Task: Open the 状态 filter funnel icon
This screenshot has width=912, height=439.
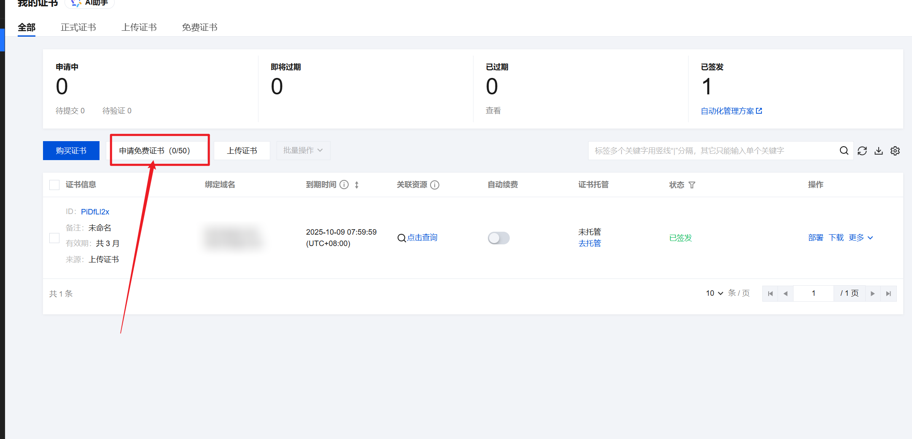Action: click(692, 185)
